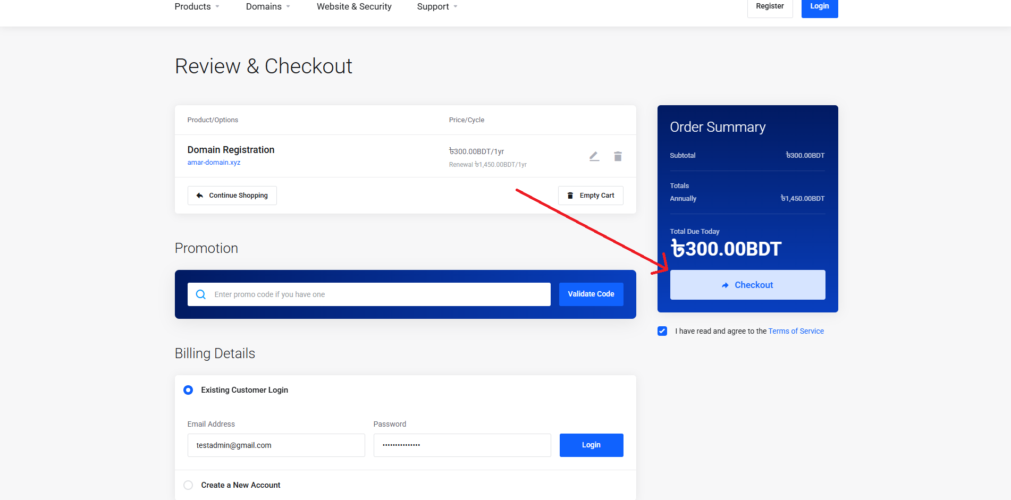Click the ৳300.00BDT/1yr price
This screenshot has width=1011, height=500.
[x=476, y=151]
